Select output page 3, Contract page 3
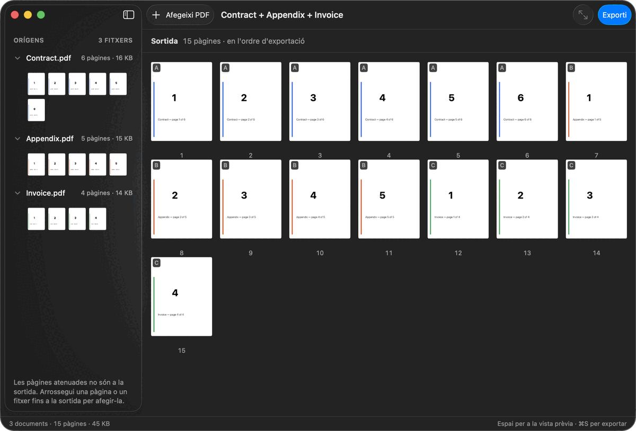The width and height of the screenshot is (636, 431). [320, 102]
